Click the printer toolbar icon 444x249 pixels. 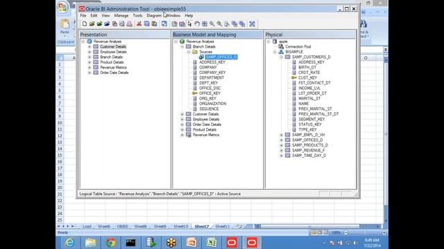coord(130,24)
